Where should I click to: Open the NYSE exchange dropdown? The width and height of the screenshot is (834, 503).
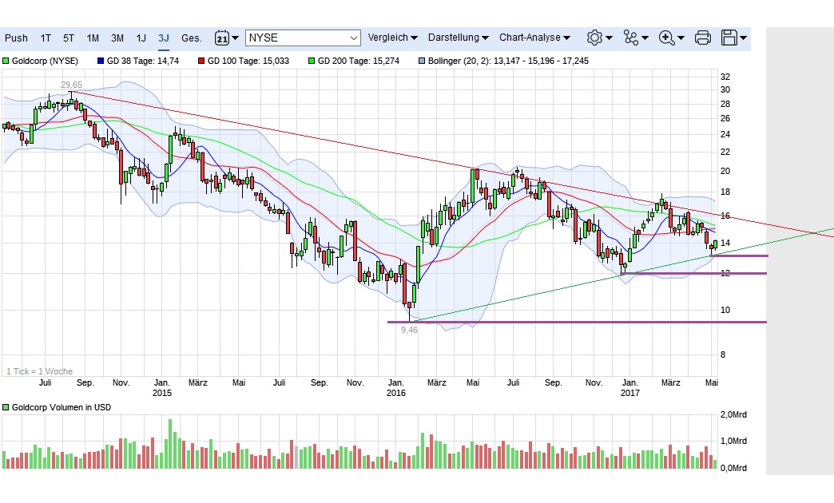(x=302, y=38)
